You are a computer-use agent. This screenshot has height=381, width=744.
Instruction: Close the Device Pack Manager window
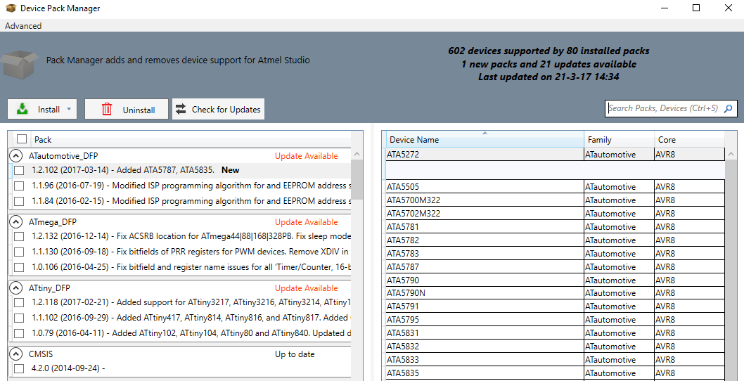(729, 8)
